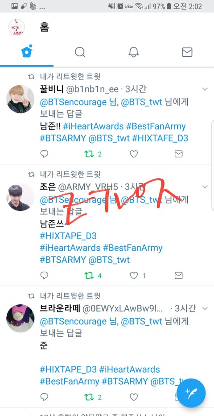Screen dimensions: 214x416
Task: Undo retweet on 꿀비니's tweet
Action: point(89,154)
